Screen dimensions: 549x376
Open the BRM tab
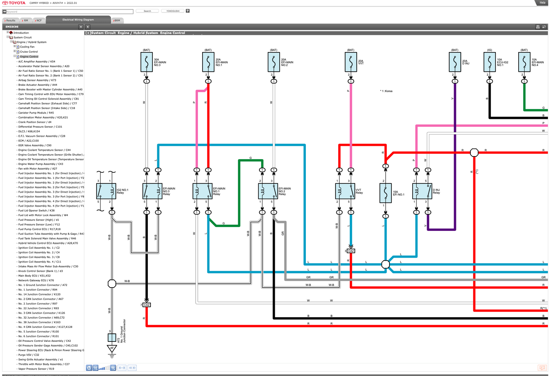[117, 21]
